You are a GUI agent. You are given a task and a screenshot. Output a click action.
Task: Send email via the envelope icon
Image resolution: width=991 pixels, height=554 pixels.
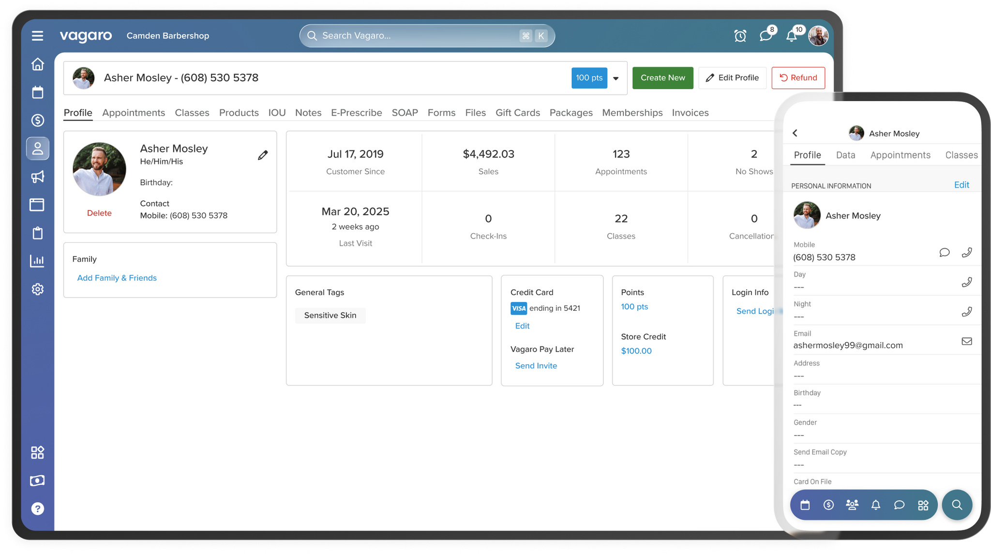coord(966,341)
